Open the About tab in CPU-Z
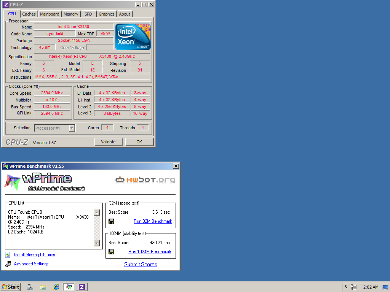 (125, 14)
